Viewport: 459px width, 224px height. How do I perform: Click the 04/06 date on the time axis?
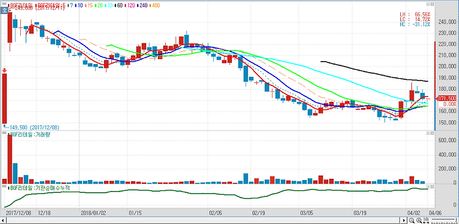[x=435, y=213]
